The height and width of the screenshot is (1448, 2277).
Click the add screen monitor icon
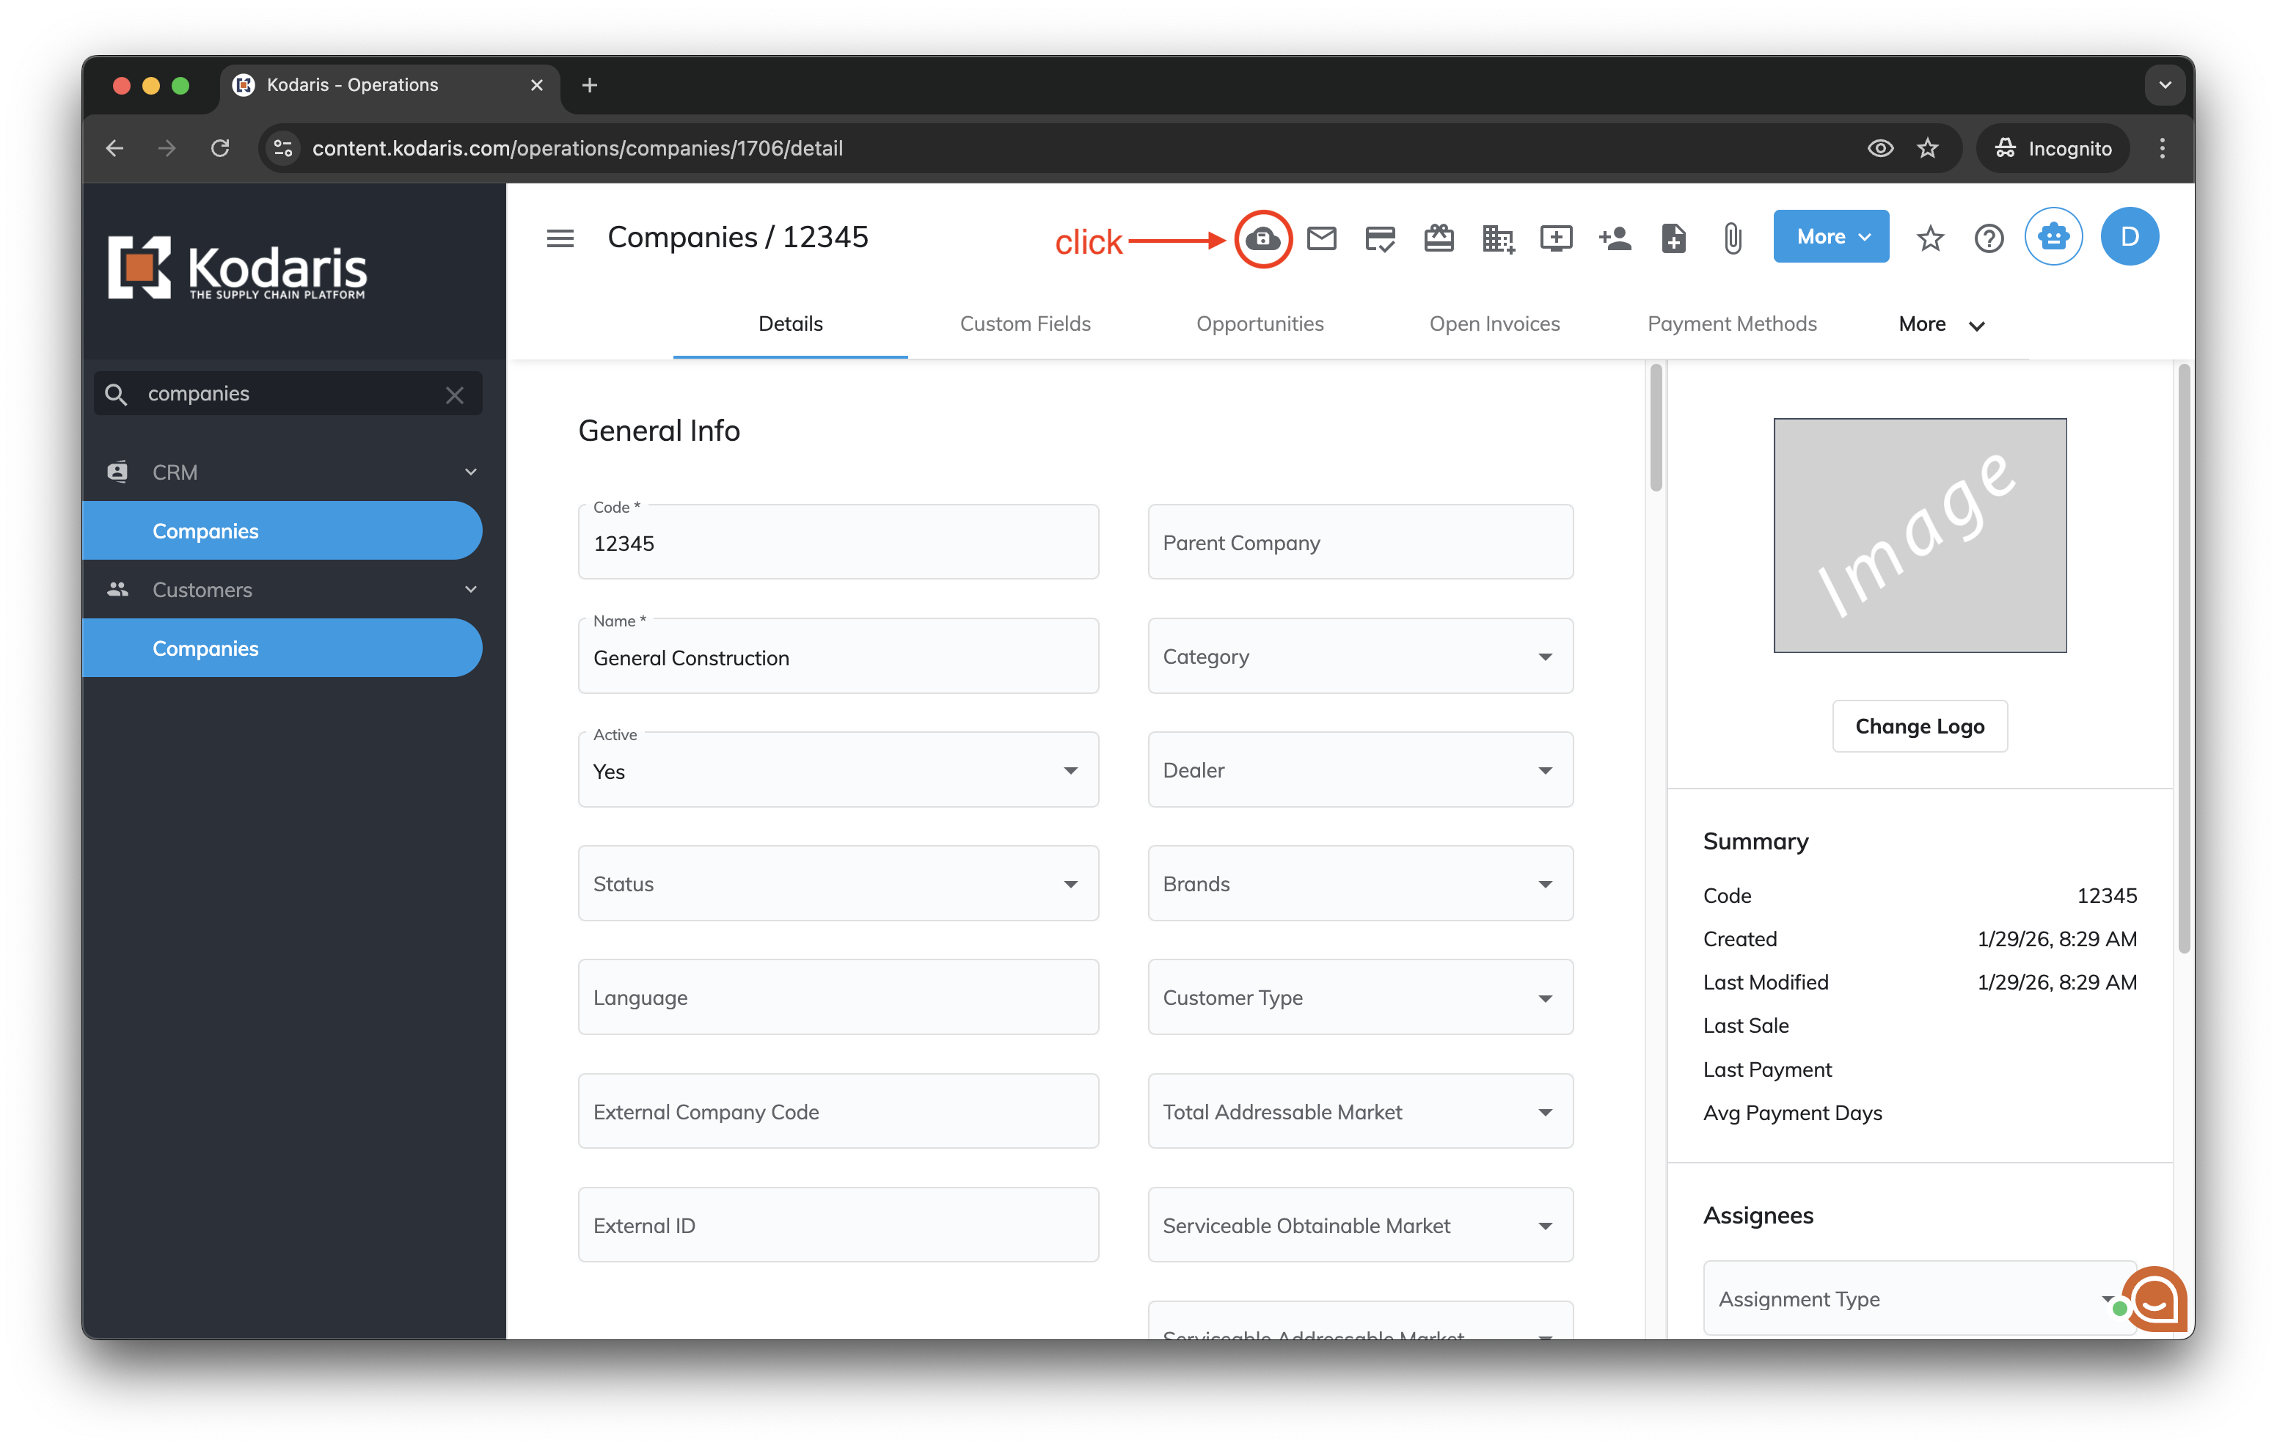pos(1555,238)
